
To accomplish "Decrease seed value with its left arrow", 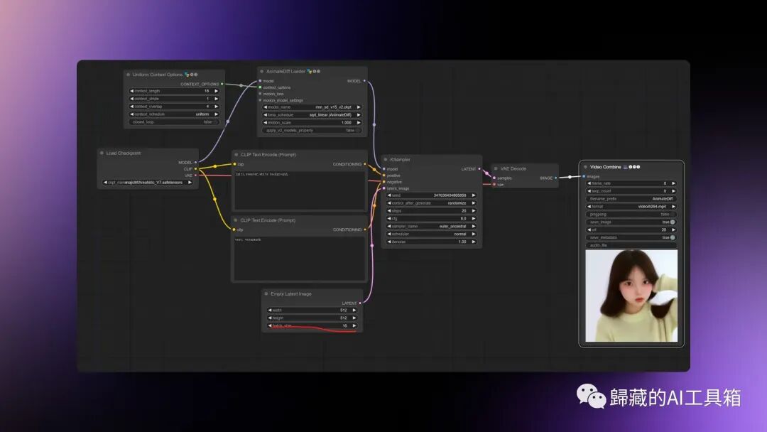I will click(x=389, y=195).
